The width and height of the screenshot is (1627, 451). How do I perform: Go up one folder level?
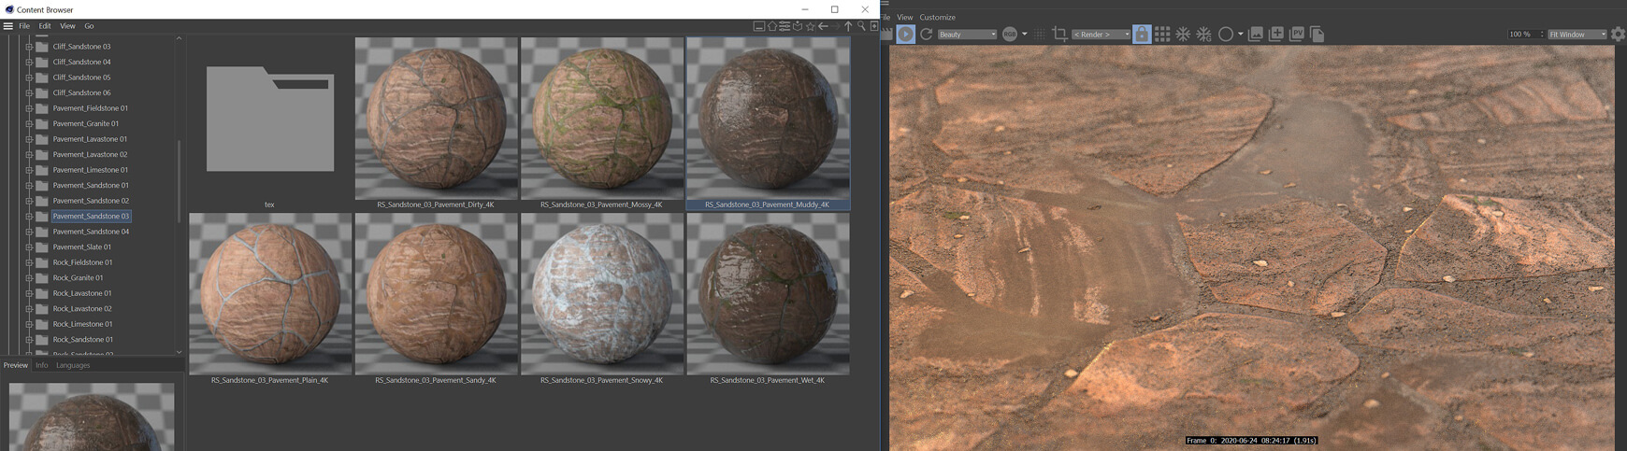click(848, 26)
